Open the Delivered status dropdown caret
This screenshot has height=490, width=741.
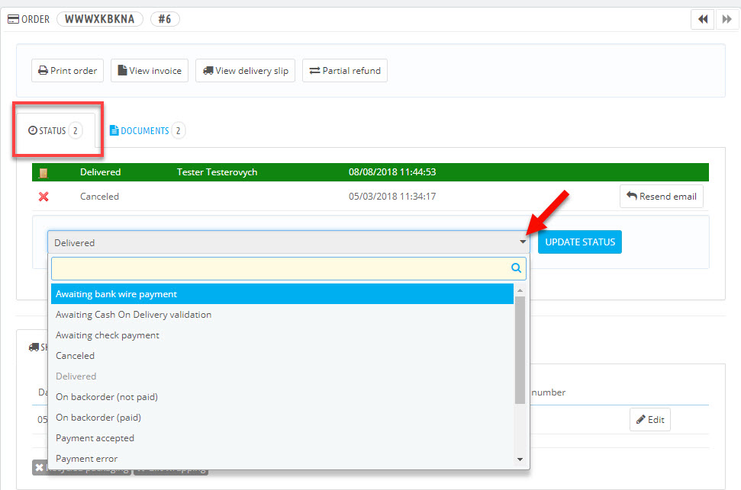(x=522, y=242)
